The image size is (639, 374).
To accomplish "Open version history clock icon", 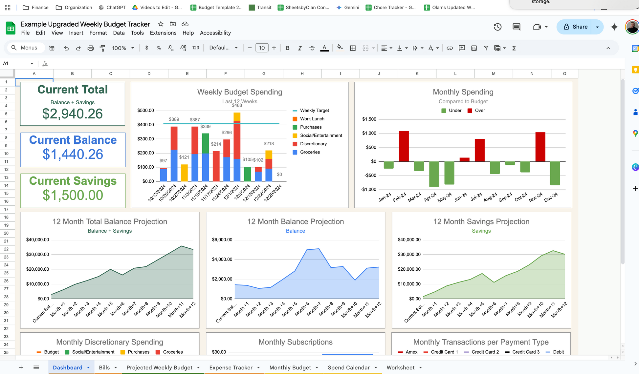I will click(497, 27).
